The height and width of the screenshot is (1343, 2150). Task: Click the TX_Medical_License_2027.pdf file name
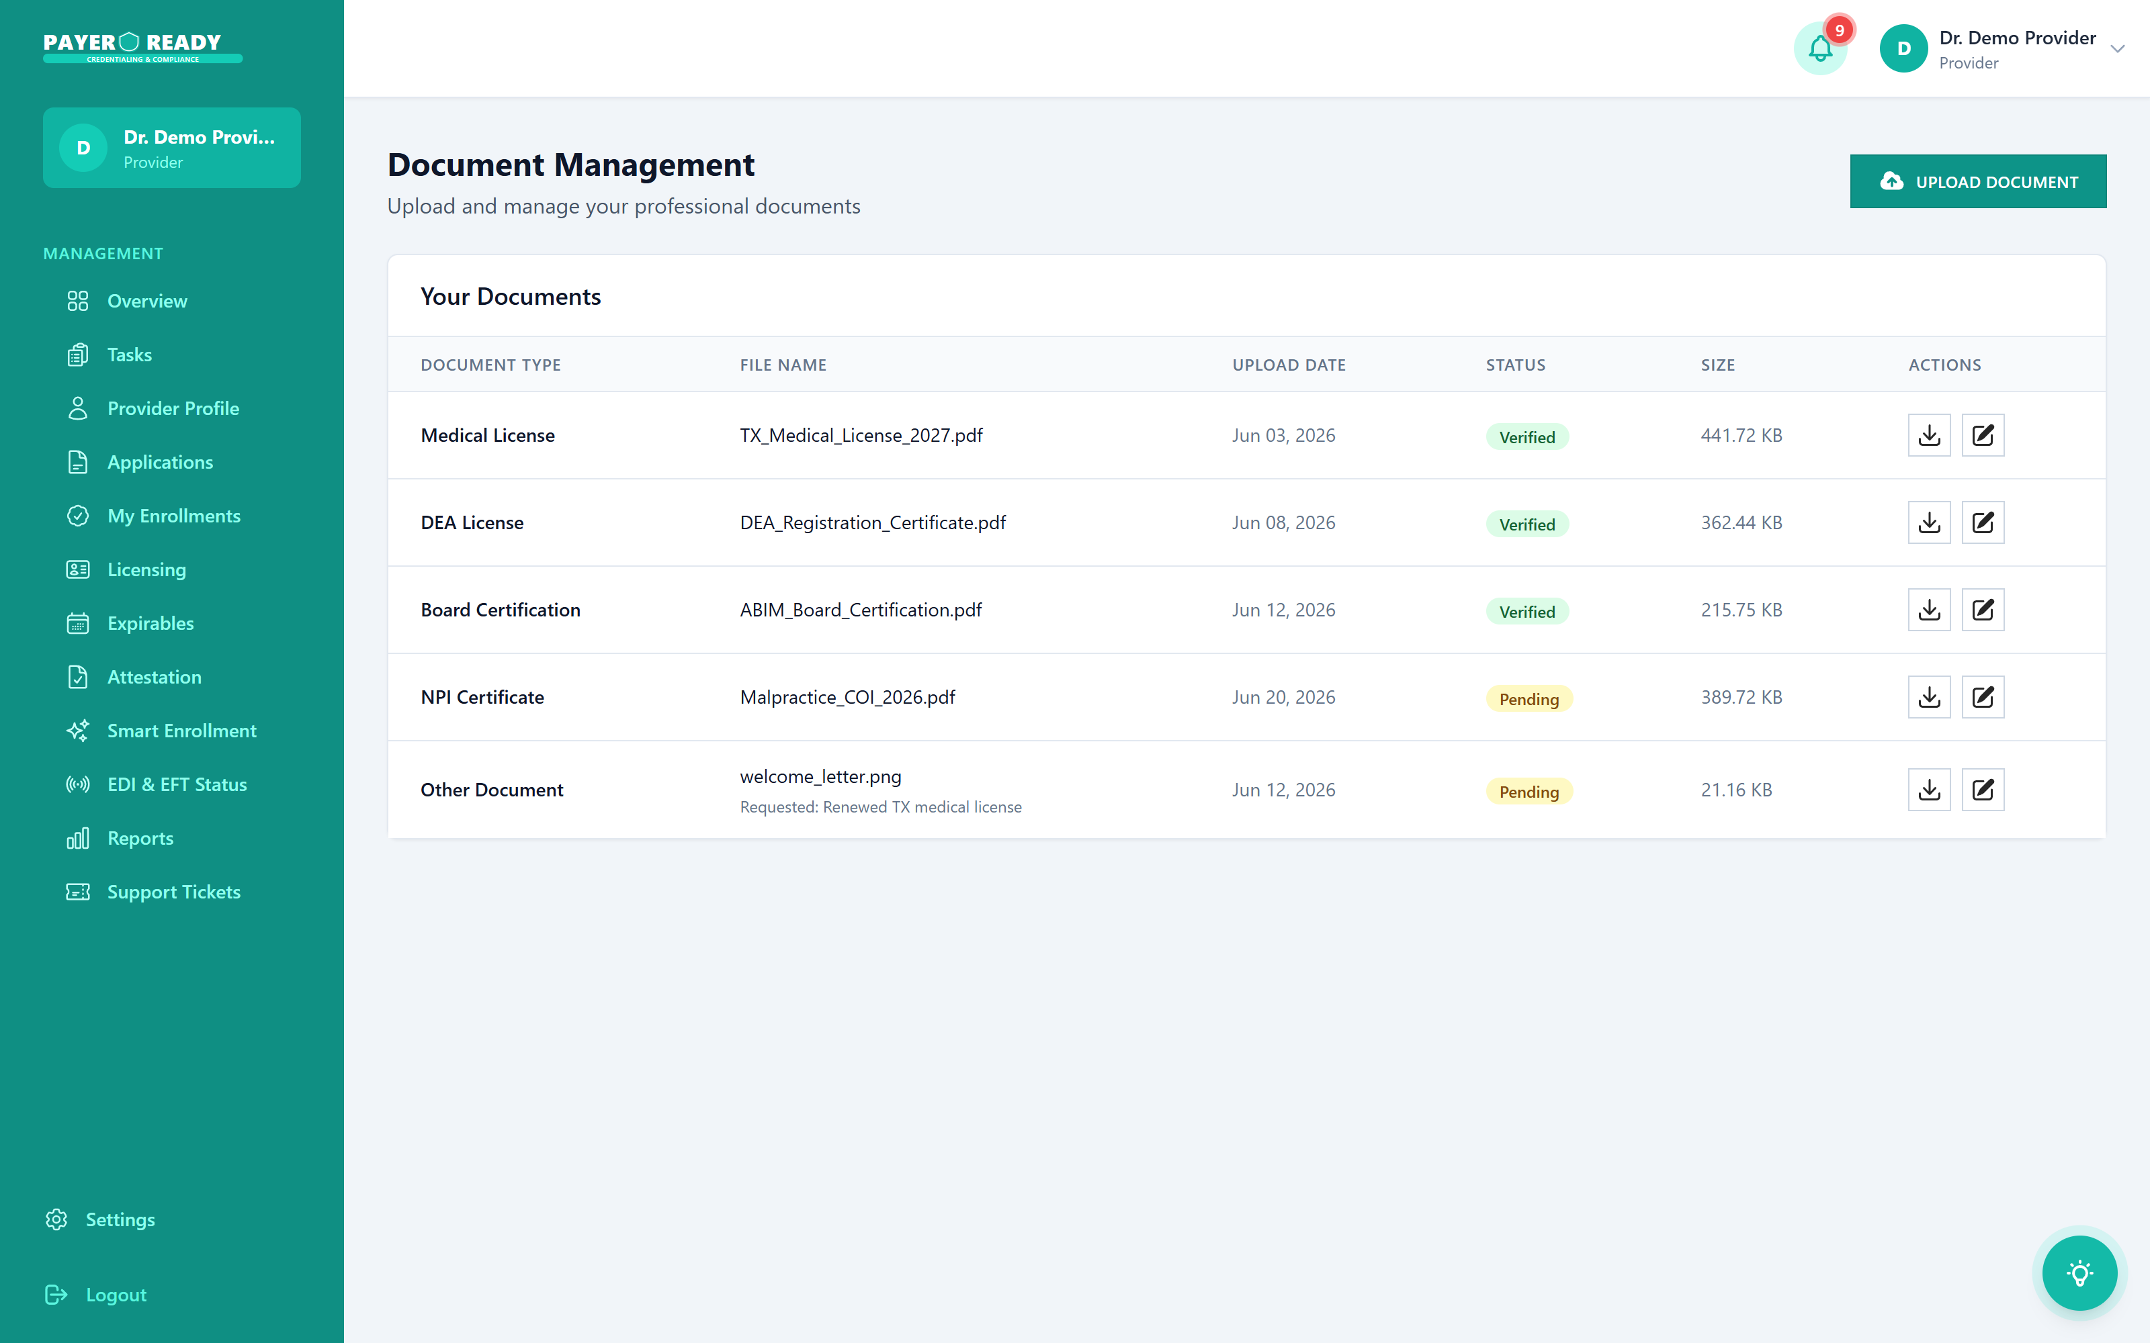[861, 435]
